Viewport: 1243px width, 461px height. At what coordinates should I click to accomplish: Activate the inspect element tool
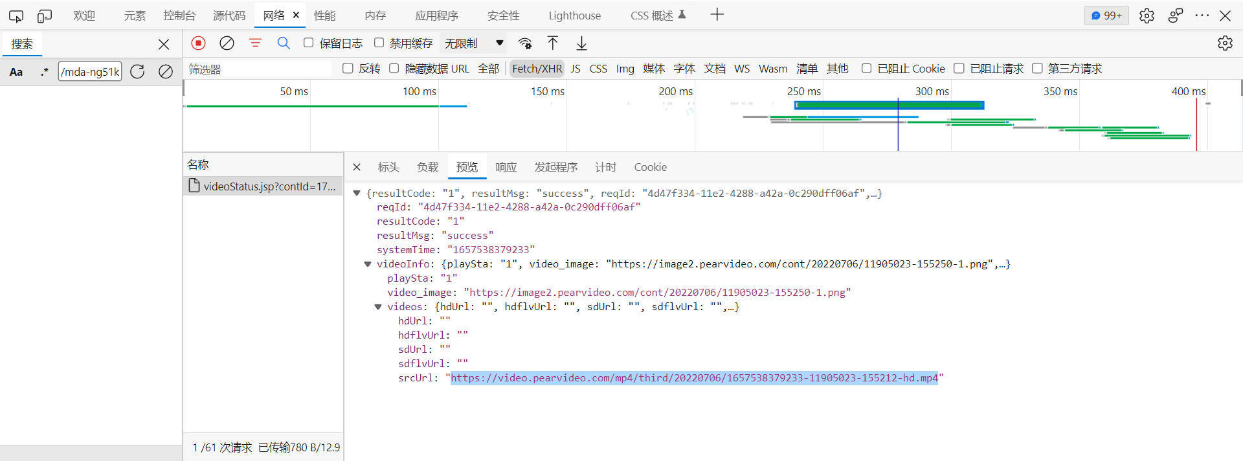point(16,16)
